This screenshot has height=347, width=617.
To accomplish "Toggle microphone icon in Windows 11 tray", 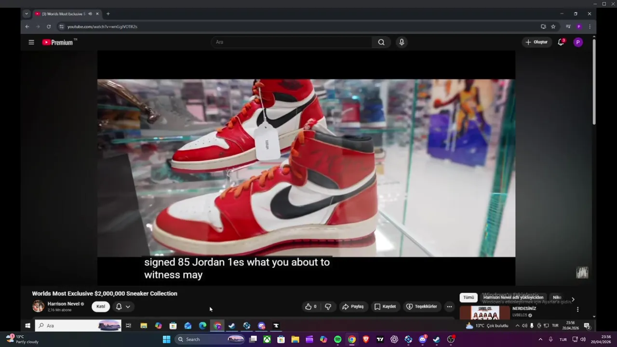I will tap(550, 339).
